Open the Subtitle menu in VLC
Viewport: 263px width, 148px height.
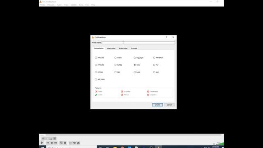pyautogui.click(x=74, y=5)
